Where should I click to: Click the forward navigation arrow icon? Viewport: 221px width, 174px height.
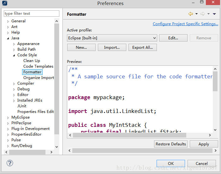pyautogui.click(x=203, y=14)
